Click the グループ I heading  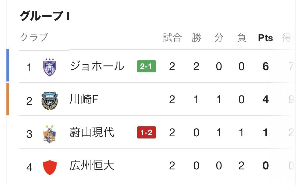pyautogui.click(x=45, y=16)
